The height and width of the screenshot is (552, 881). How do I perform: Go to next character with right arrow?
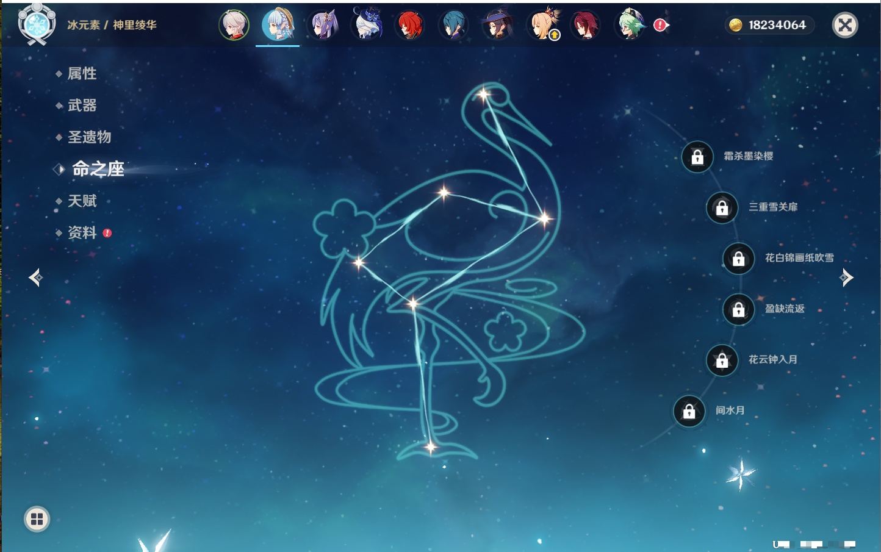point(846,278)
